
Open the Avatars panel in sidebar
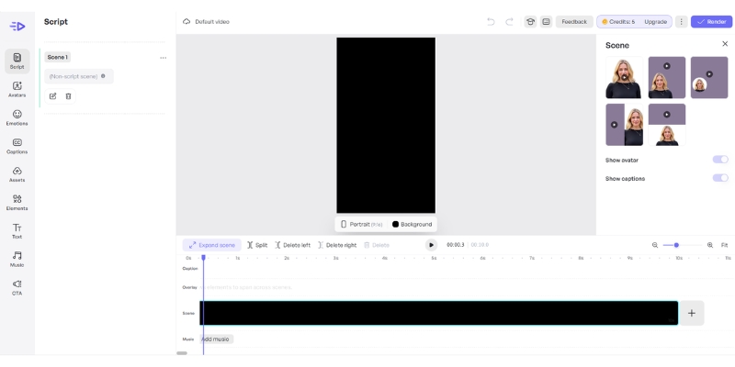[17, 89]
